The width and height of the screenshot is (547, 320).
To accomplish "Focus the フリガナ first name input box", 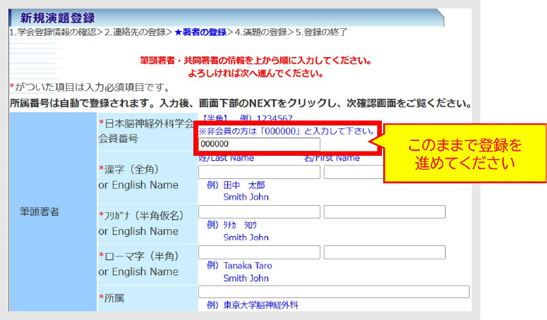I will (x=385, y=212).
